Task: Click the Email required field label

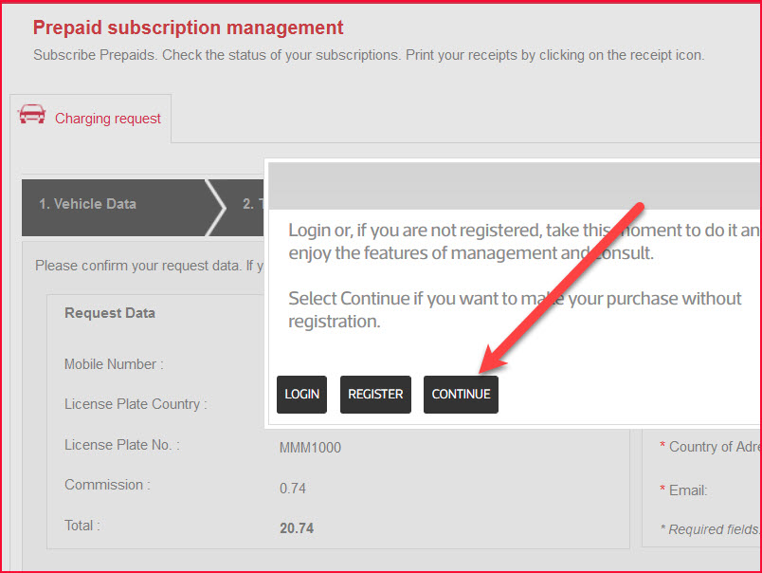Action: tap(687, 490)
